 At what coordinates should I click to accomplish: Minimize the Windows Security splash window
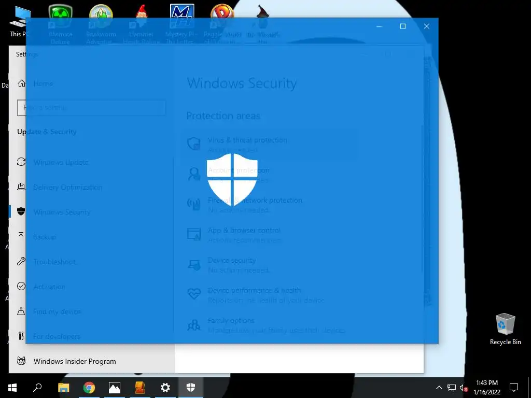click(379, 26)
